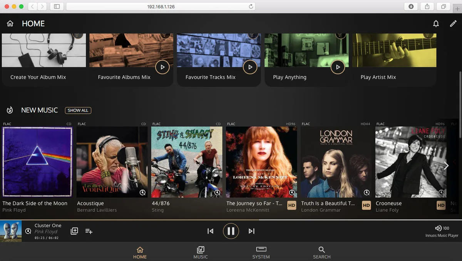462x261 pixels.
Task: Select the HOME tab in bottom navigation
Action: click(x=140, y=253)
